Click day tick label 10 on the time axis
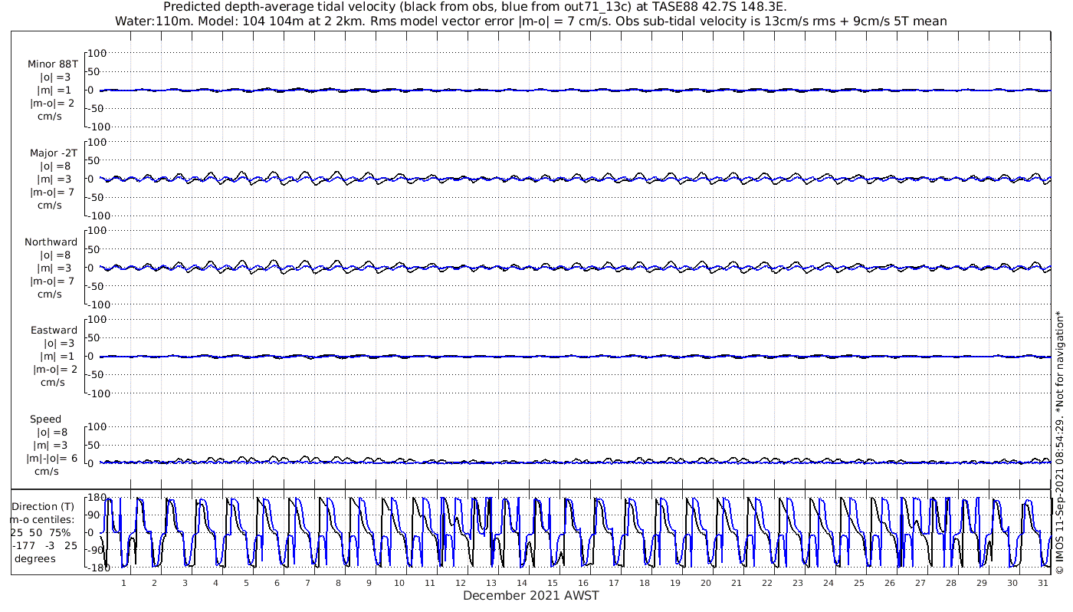 (399, 583)
